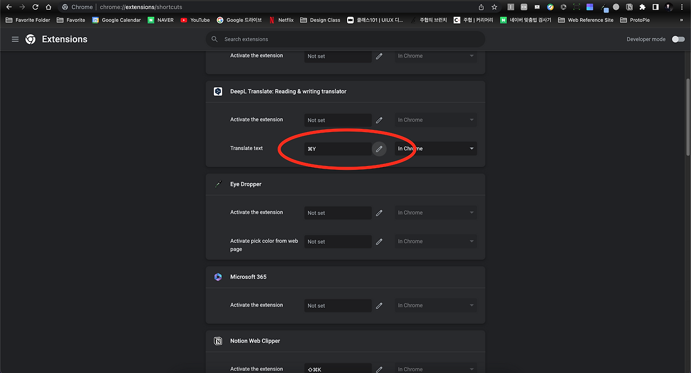Image resolution: width=691 pixels, height=373 pixels.
Task: Open the Google 드라이브 bookmark
Action: (x=239, y=20)
